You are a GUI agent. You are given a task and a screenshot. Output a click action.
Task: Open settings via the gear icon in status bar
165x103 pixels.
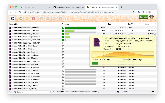click(x=153, y=92)
